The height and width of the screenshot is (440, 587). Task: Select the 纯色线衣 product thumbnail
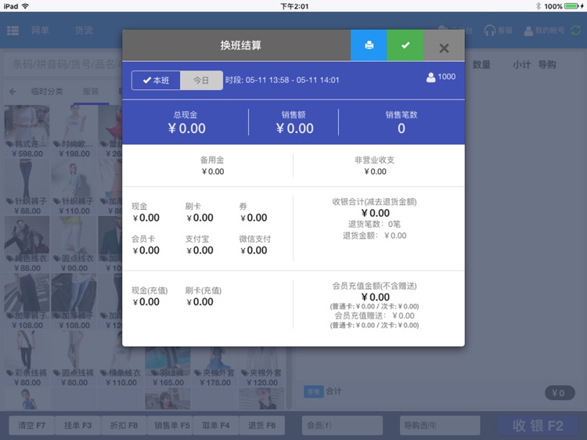(x=27, y=235)
